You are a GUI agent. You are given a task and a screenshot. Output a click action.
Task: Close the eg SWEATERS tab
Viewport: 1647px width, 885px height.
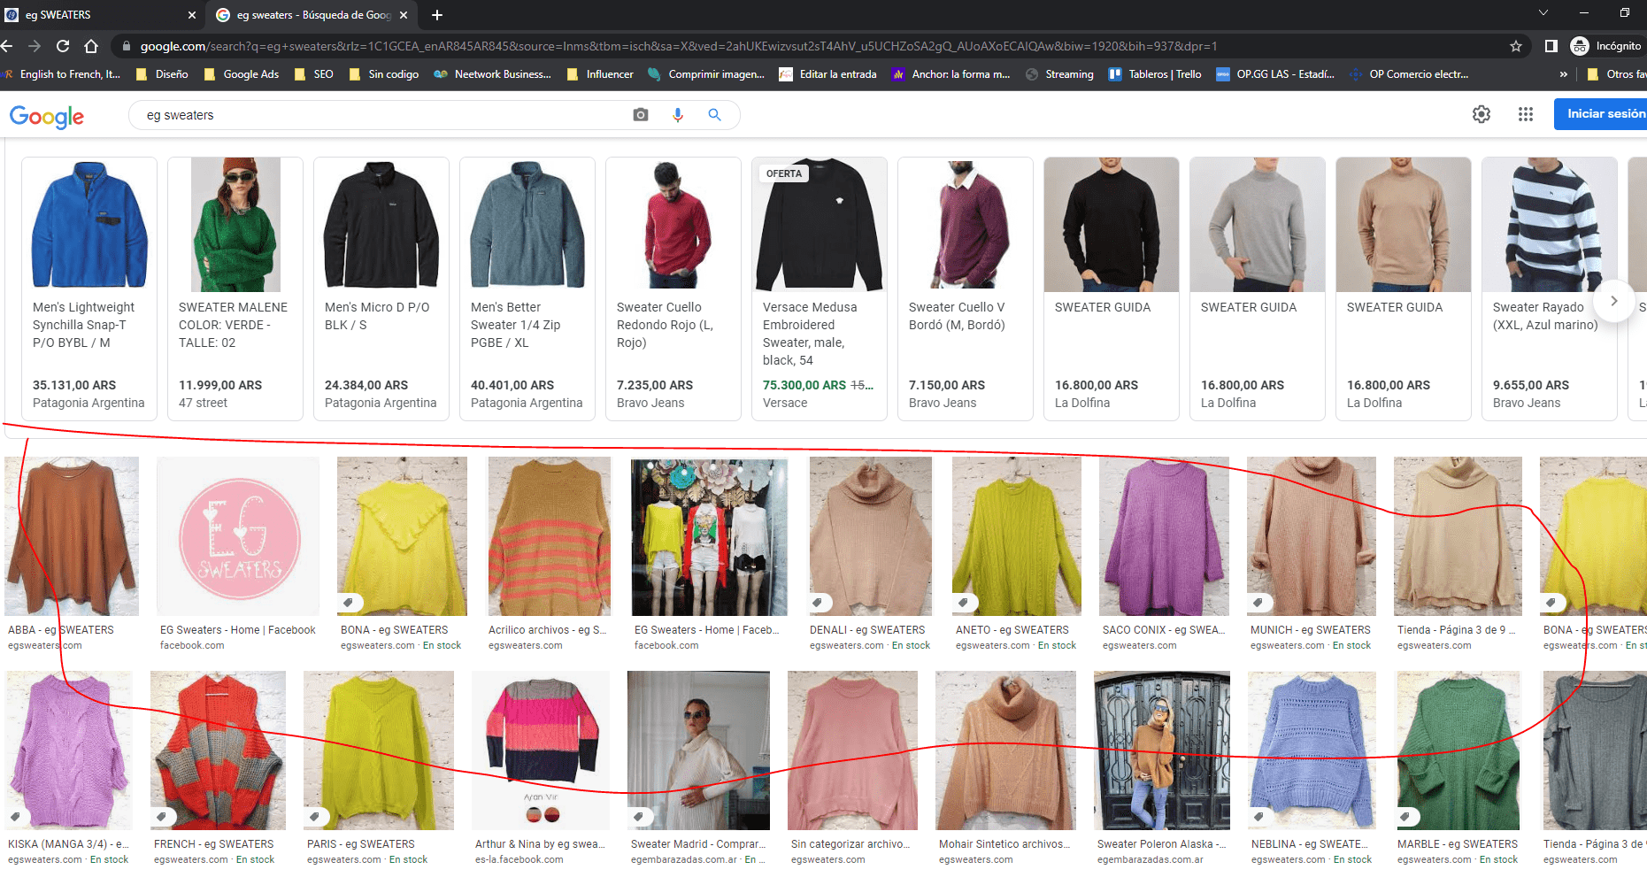pyautogui.click(x=192, y=15)
